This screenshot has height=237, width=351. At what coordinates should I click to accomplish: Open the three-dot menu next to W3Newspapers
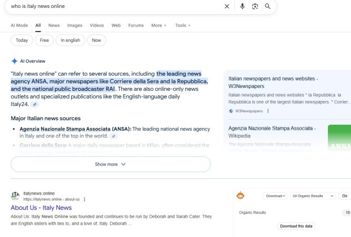(268, 111)
